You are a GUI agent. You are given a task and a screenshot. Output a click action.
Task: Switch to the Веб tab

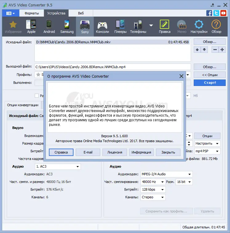coord(81,13)
